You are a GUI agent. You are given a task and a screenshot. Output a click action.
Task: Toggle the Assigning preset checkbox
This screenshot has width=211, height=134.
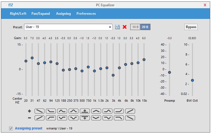[x=11, y=129]
